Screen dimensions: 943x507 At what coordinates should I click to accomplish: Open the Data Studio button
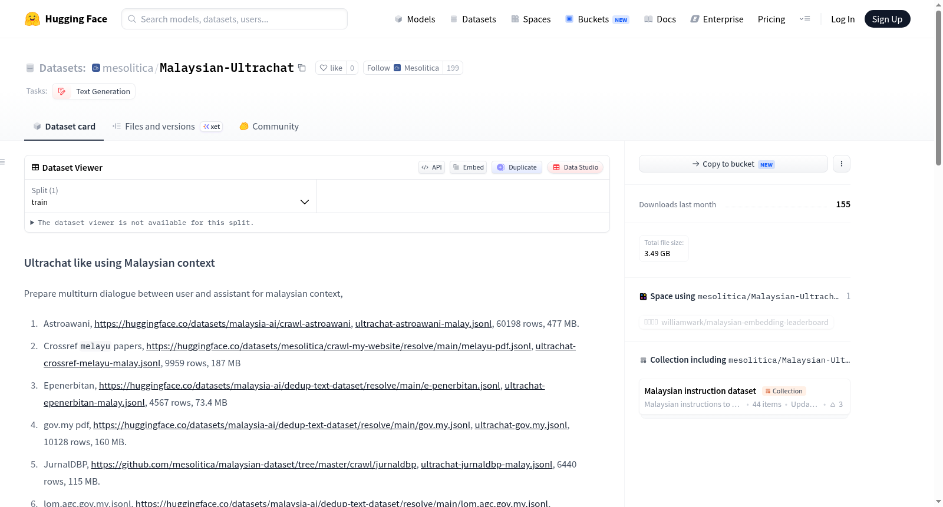(575, 167)
